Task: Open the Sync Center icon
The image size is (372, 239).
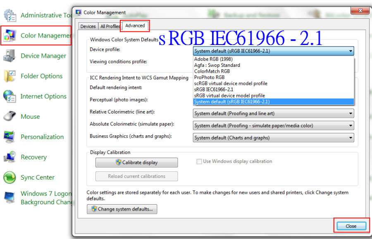Action: pos(10,177)
